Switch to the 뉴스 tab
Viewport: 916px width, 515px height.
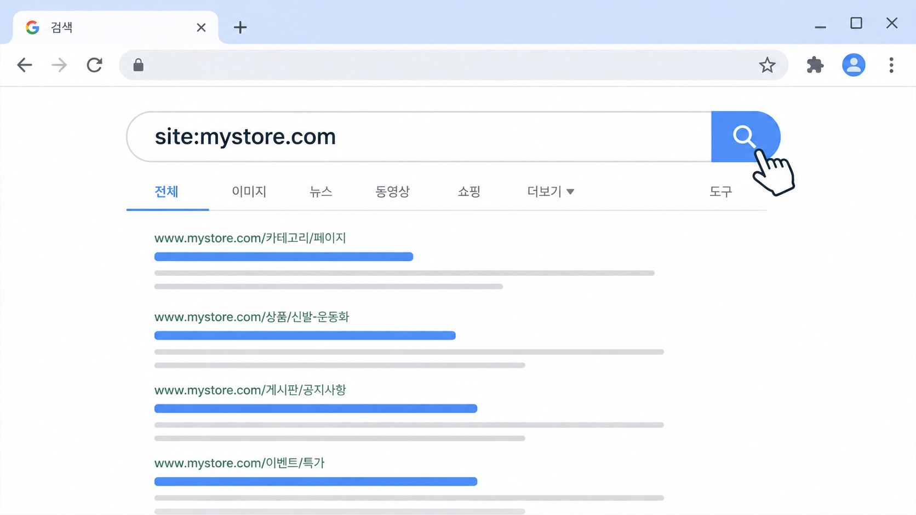click(321, 192)
